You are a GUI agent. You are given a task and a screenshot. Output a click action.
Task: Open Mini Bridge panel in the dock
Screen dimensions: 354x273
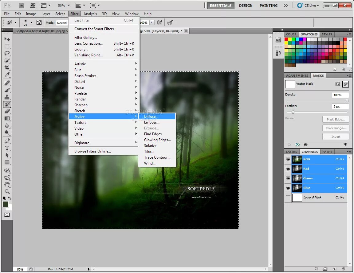278,40
